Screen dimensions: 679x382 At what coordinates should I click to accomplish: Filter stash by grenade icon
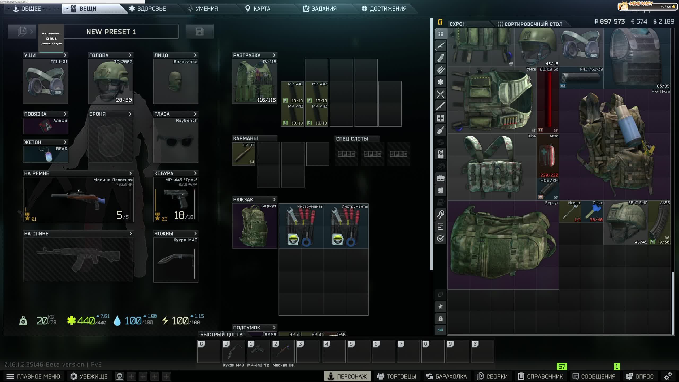[440, 130]
